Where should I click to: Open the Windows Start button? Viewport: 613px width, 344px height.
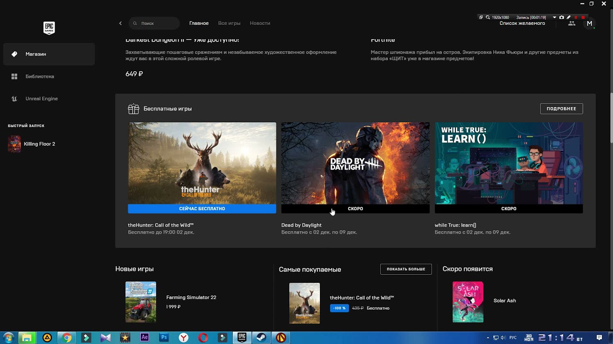coord(8,338)
